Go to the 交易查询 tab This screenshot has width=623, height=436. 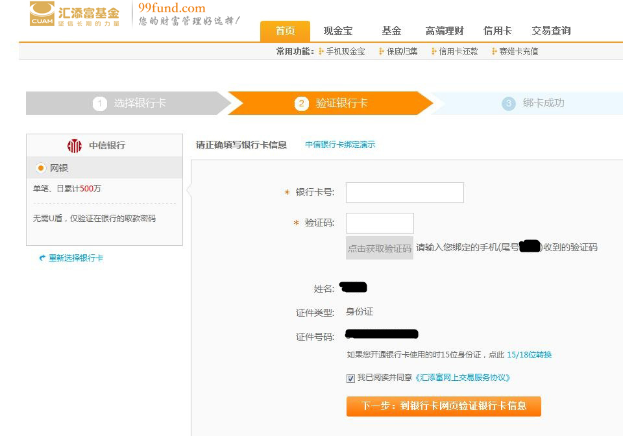551,31
